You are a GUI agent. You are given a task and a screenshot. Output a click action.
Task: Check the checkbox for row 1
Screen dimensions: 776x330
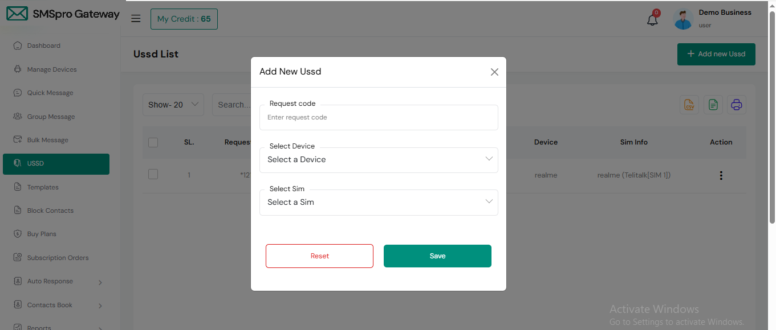click(x=153, y=175)
